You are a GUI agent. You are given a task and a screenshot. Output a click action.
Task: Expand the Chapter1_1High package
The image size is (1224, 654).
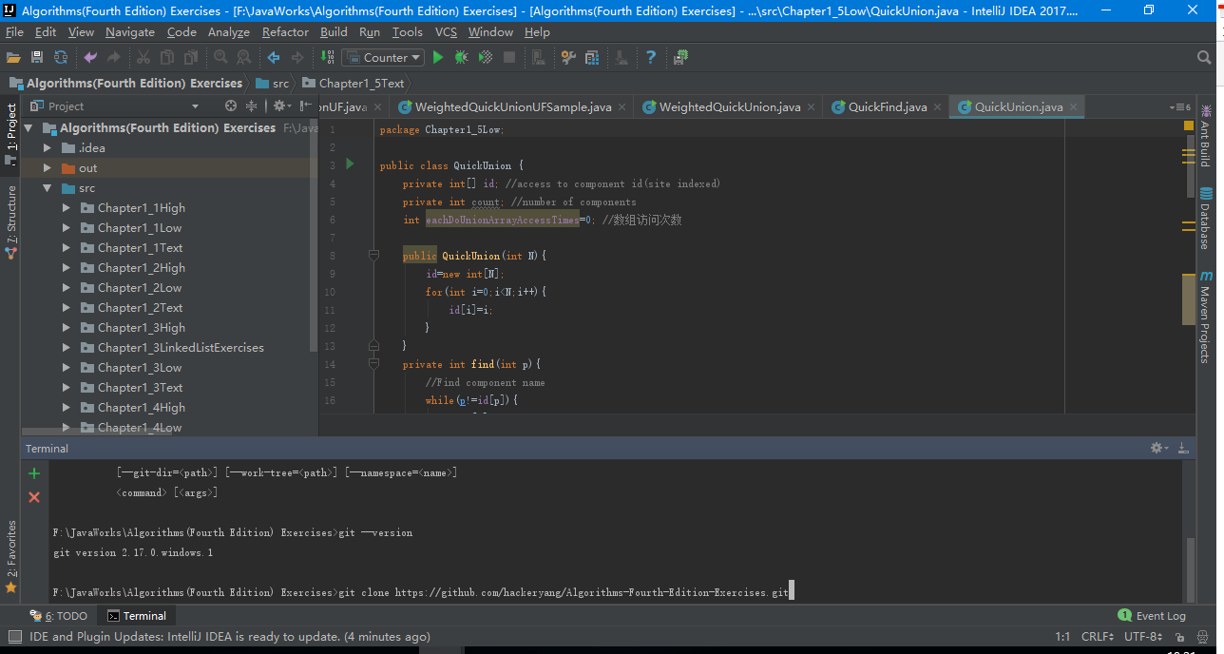point(67,207)
